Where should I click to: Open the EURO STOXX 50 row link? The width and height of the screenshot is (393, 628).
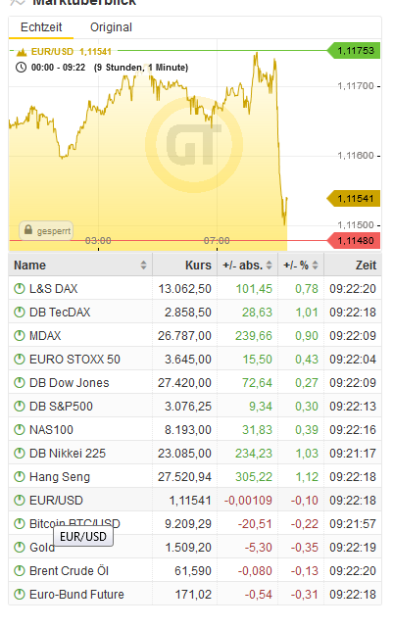[x=74, y=360]
